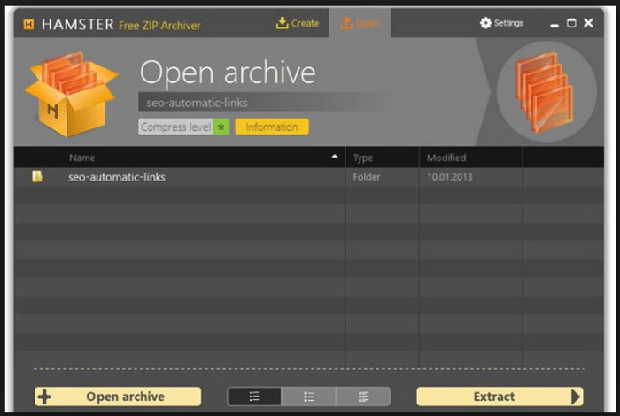Viewport: 620px width, 416px height.
Task: Close the Hamster ZIP Archiver window
Action: [x=589, y=23]
